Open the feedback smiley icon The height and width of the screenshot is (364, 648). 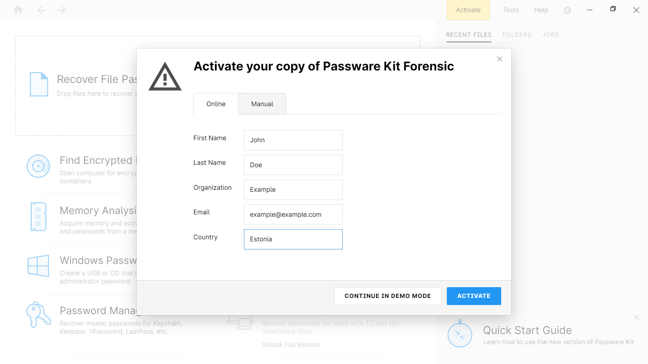click(x=567, y=10)
